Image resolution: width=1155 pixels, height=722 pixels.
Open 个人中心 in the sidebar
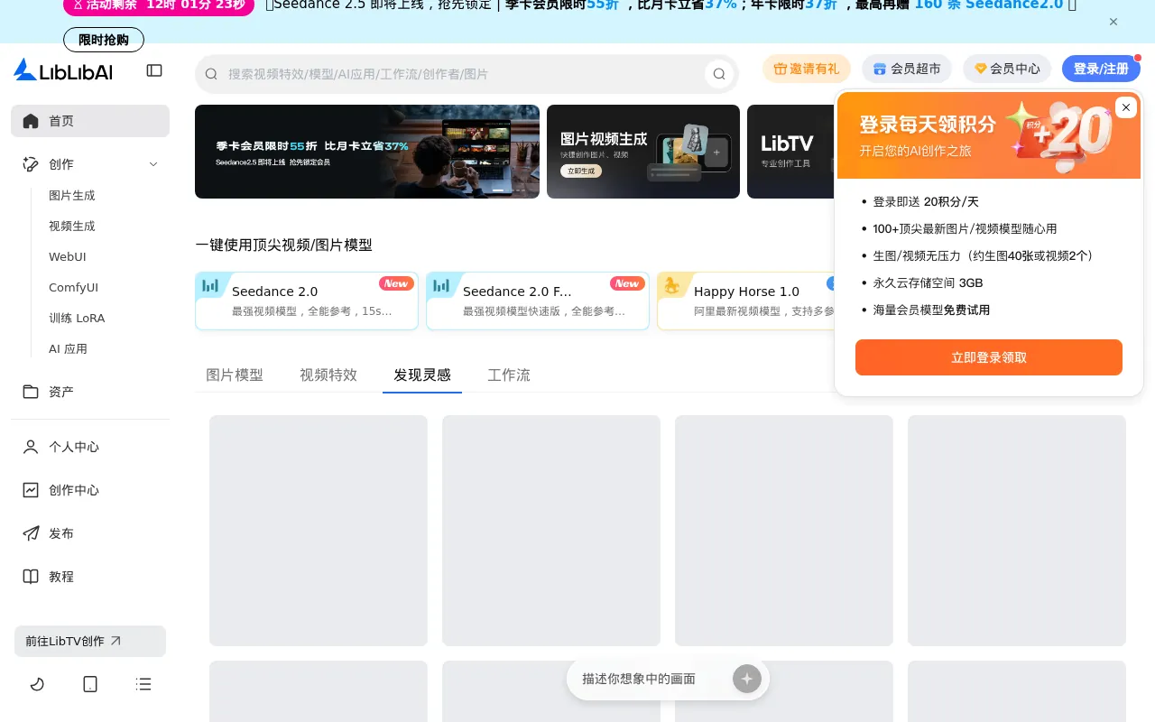(90, 447)
